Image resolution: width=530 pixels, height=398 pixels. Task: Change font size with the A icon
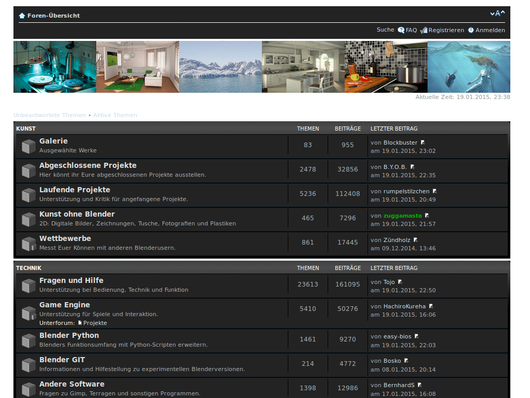[497, 13]
